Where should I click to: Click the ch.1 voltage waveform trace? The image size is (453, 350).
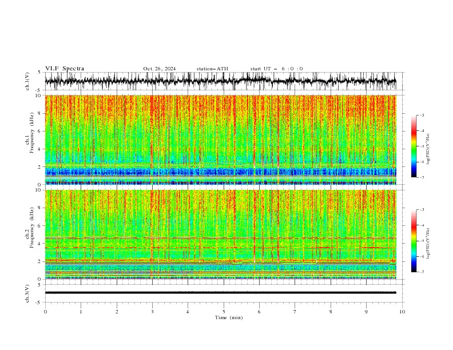(220, 81)
